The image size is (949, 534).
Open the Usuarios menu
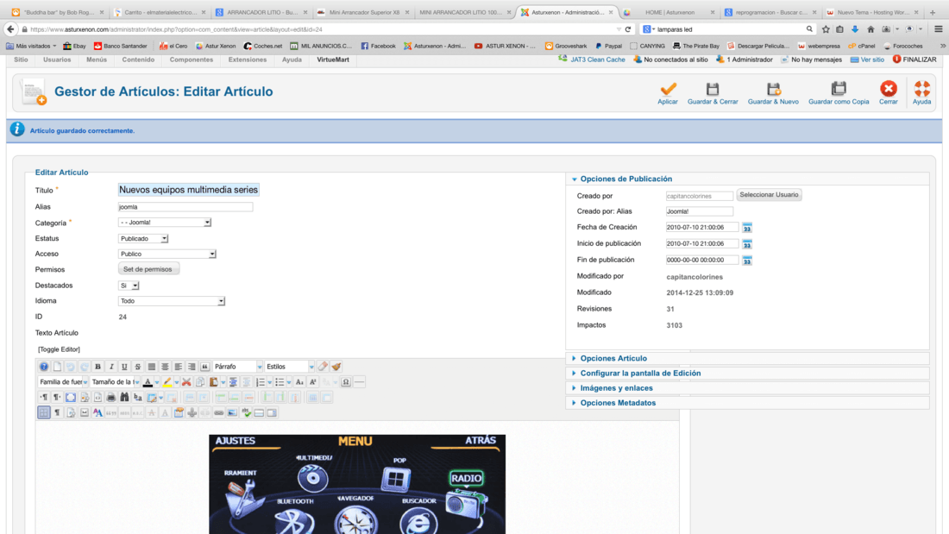point(57,60)
